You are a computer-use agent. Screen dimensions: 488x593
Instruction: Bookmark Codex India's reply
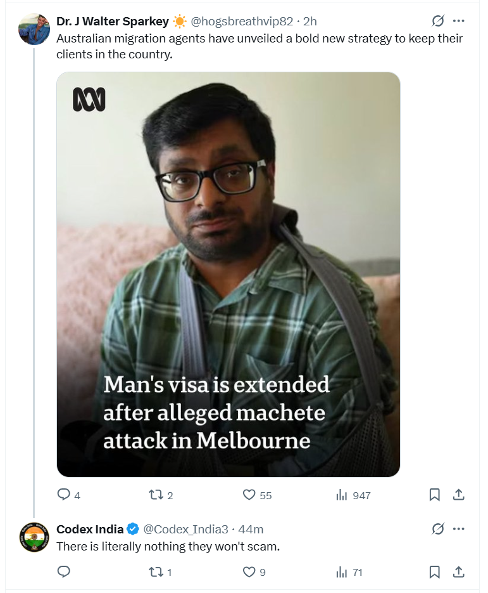tap(435, 572)
